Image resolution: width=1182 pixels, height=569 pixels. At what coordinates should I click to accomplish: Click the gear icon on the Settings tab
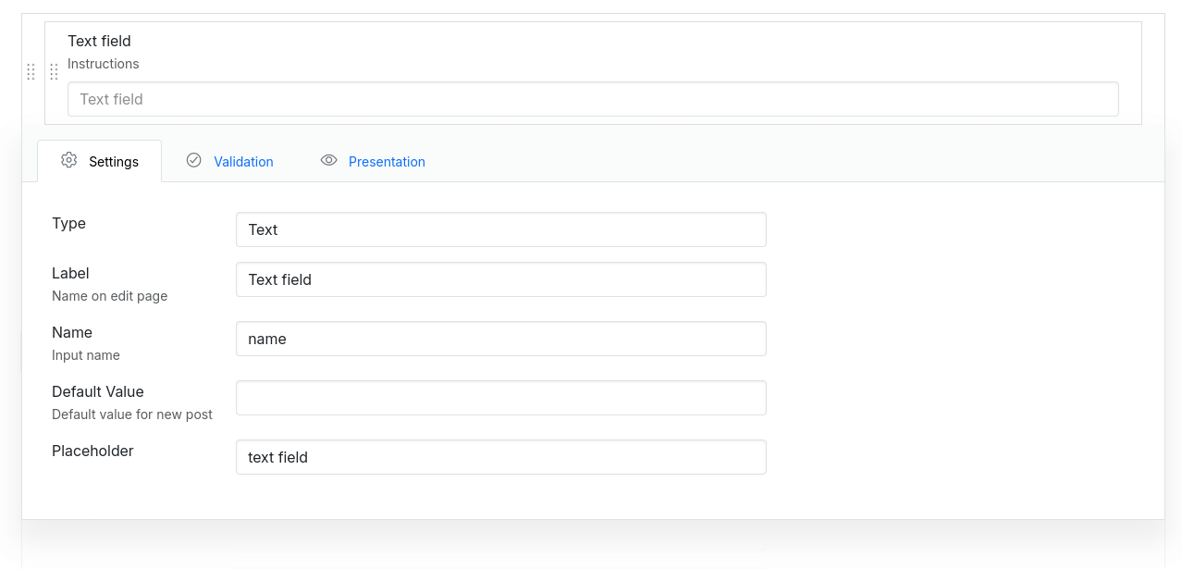click(x=68, y=160)
